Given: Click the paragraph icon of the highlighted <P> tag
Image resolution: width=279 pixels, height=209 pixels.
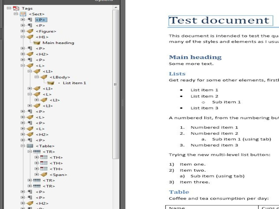Looking at the screenshot, I should (30, 20).
